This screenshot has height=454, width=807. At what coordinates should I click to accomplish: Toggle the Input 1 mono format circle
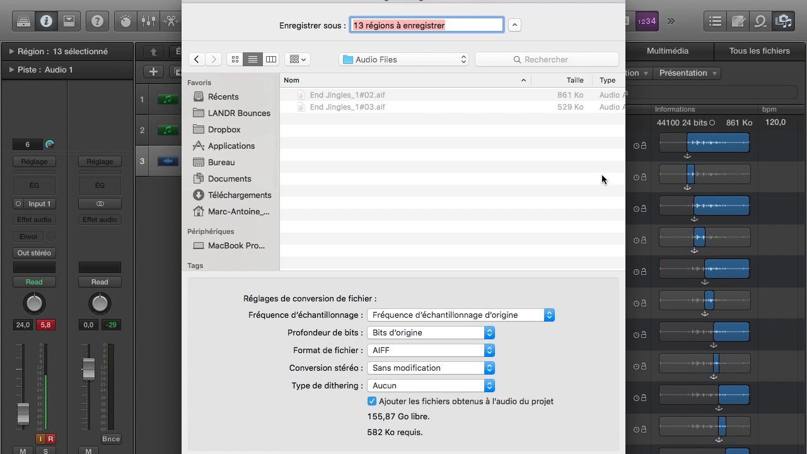click(x=18, y=204)
